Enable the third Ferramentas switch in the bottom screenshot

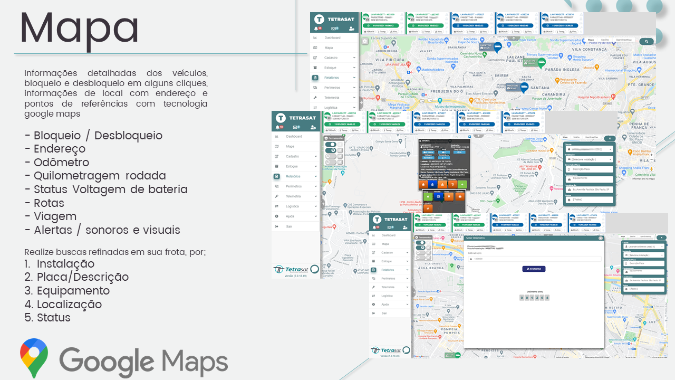pos(420,253)
